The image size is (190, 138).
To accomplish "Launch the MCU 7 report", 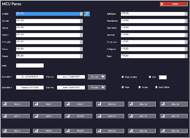I will [x=79, y=104].
